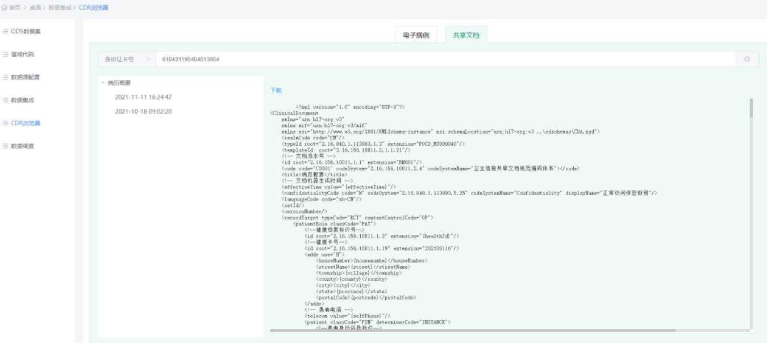Image resolution: width=767 pixels, height=343 pixels.
Task: Select the 数据集成 sidebar menu icon
Action: (x=5, y=100)
